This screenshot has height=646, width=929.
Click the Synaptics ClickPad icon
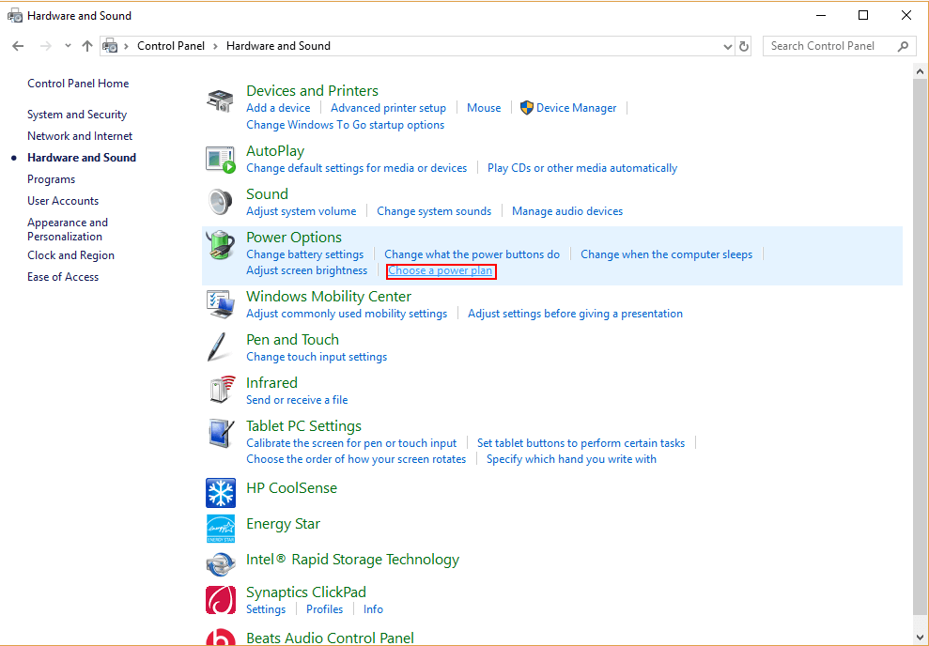pos(221,600)
